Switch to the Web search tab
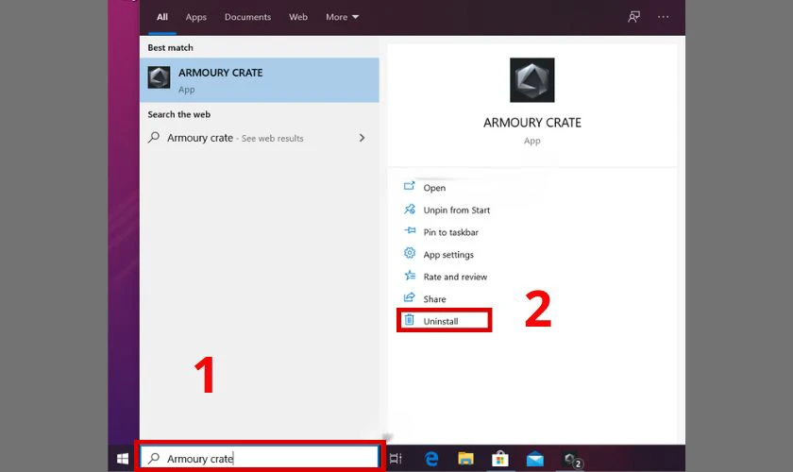 298,17
